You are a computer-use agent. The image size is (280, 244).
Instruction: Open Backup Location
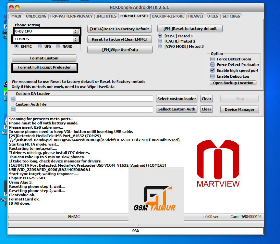click(x=233, y=83)
